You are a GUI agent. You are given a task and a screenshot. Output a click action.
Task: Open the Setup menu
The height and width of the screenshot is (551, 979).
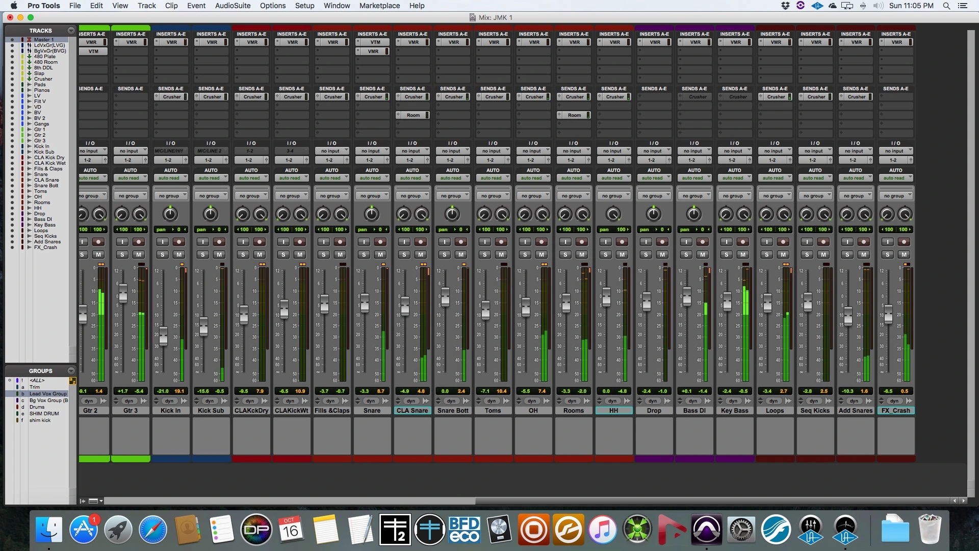click(304, 6)
